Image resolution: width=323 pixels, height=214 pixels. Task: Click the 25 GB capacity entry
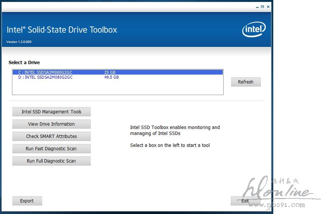pos(110,72)
